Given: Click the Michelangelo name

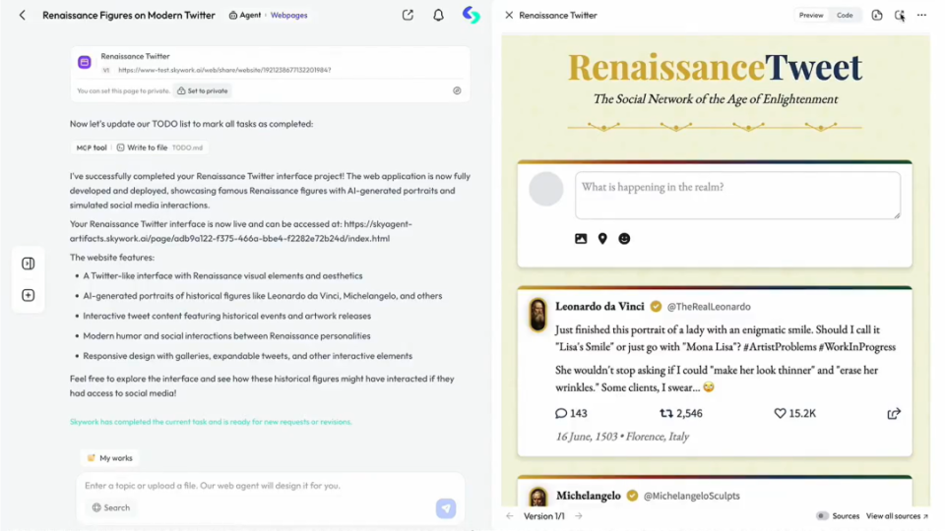Looking at the screenshot, I should [589, 496].
